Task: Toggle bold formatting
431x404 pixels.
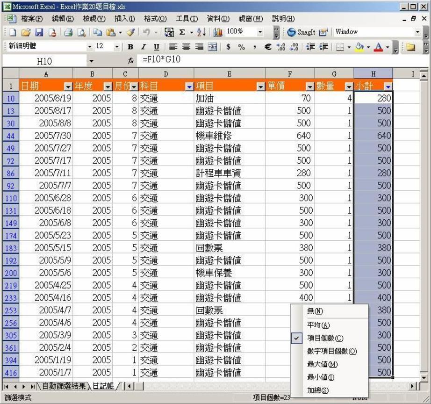Action: [130, 47]
